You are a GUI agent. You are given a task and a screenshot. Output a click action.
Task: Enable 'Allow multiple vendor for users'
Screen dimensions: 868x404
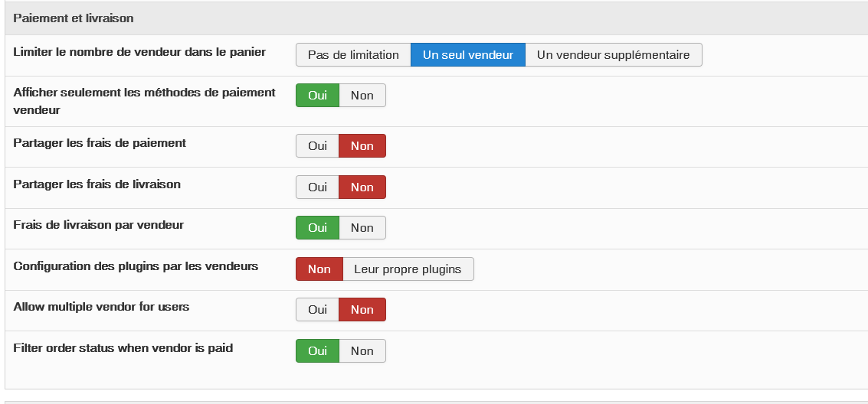(x=317, y=310)
